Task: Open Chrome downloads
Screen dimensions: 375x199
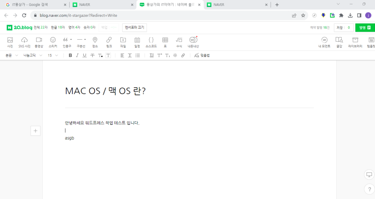Action: tap(350, 15)
